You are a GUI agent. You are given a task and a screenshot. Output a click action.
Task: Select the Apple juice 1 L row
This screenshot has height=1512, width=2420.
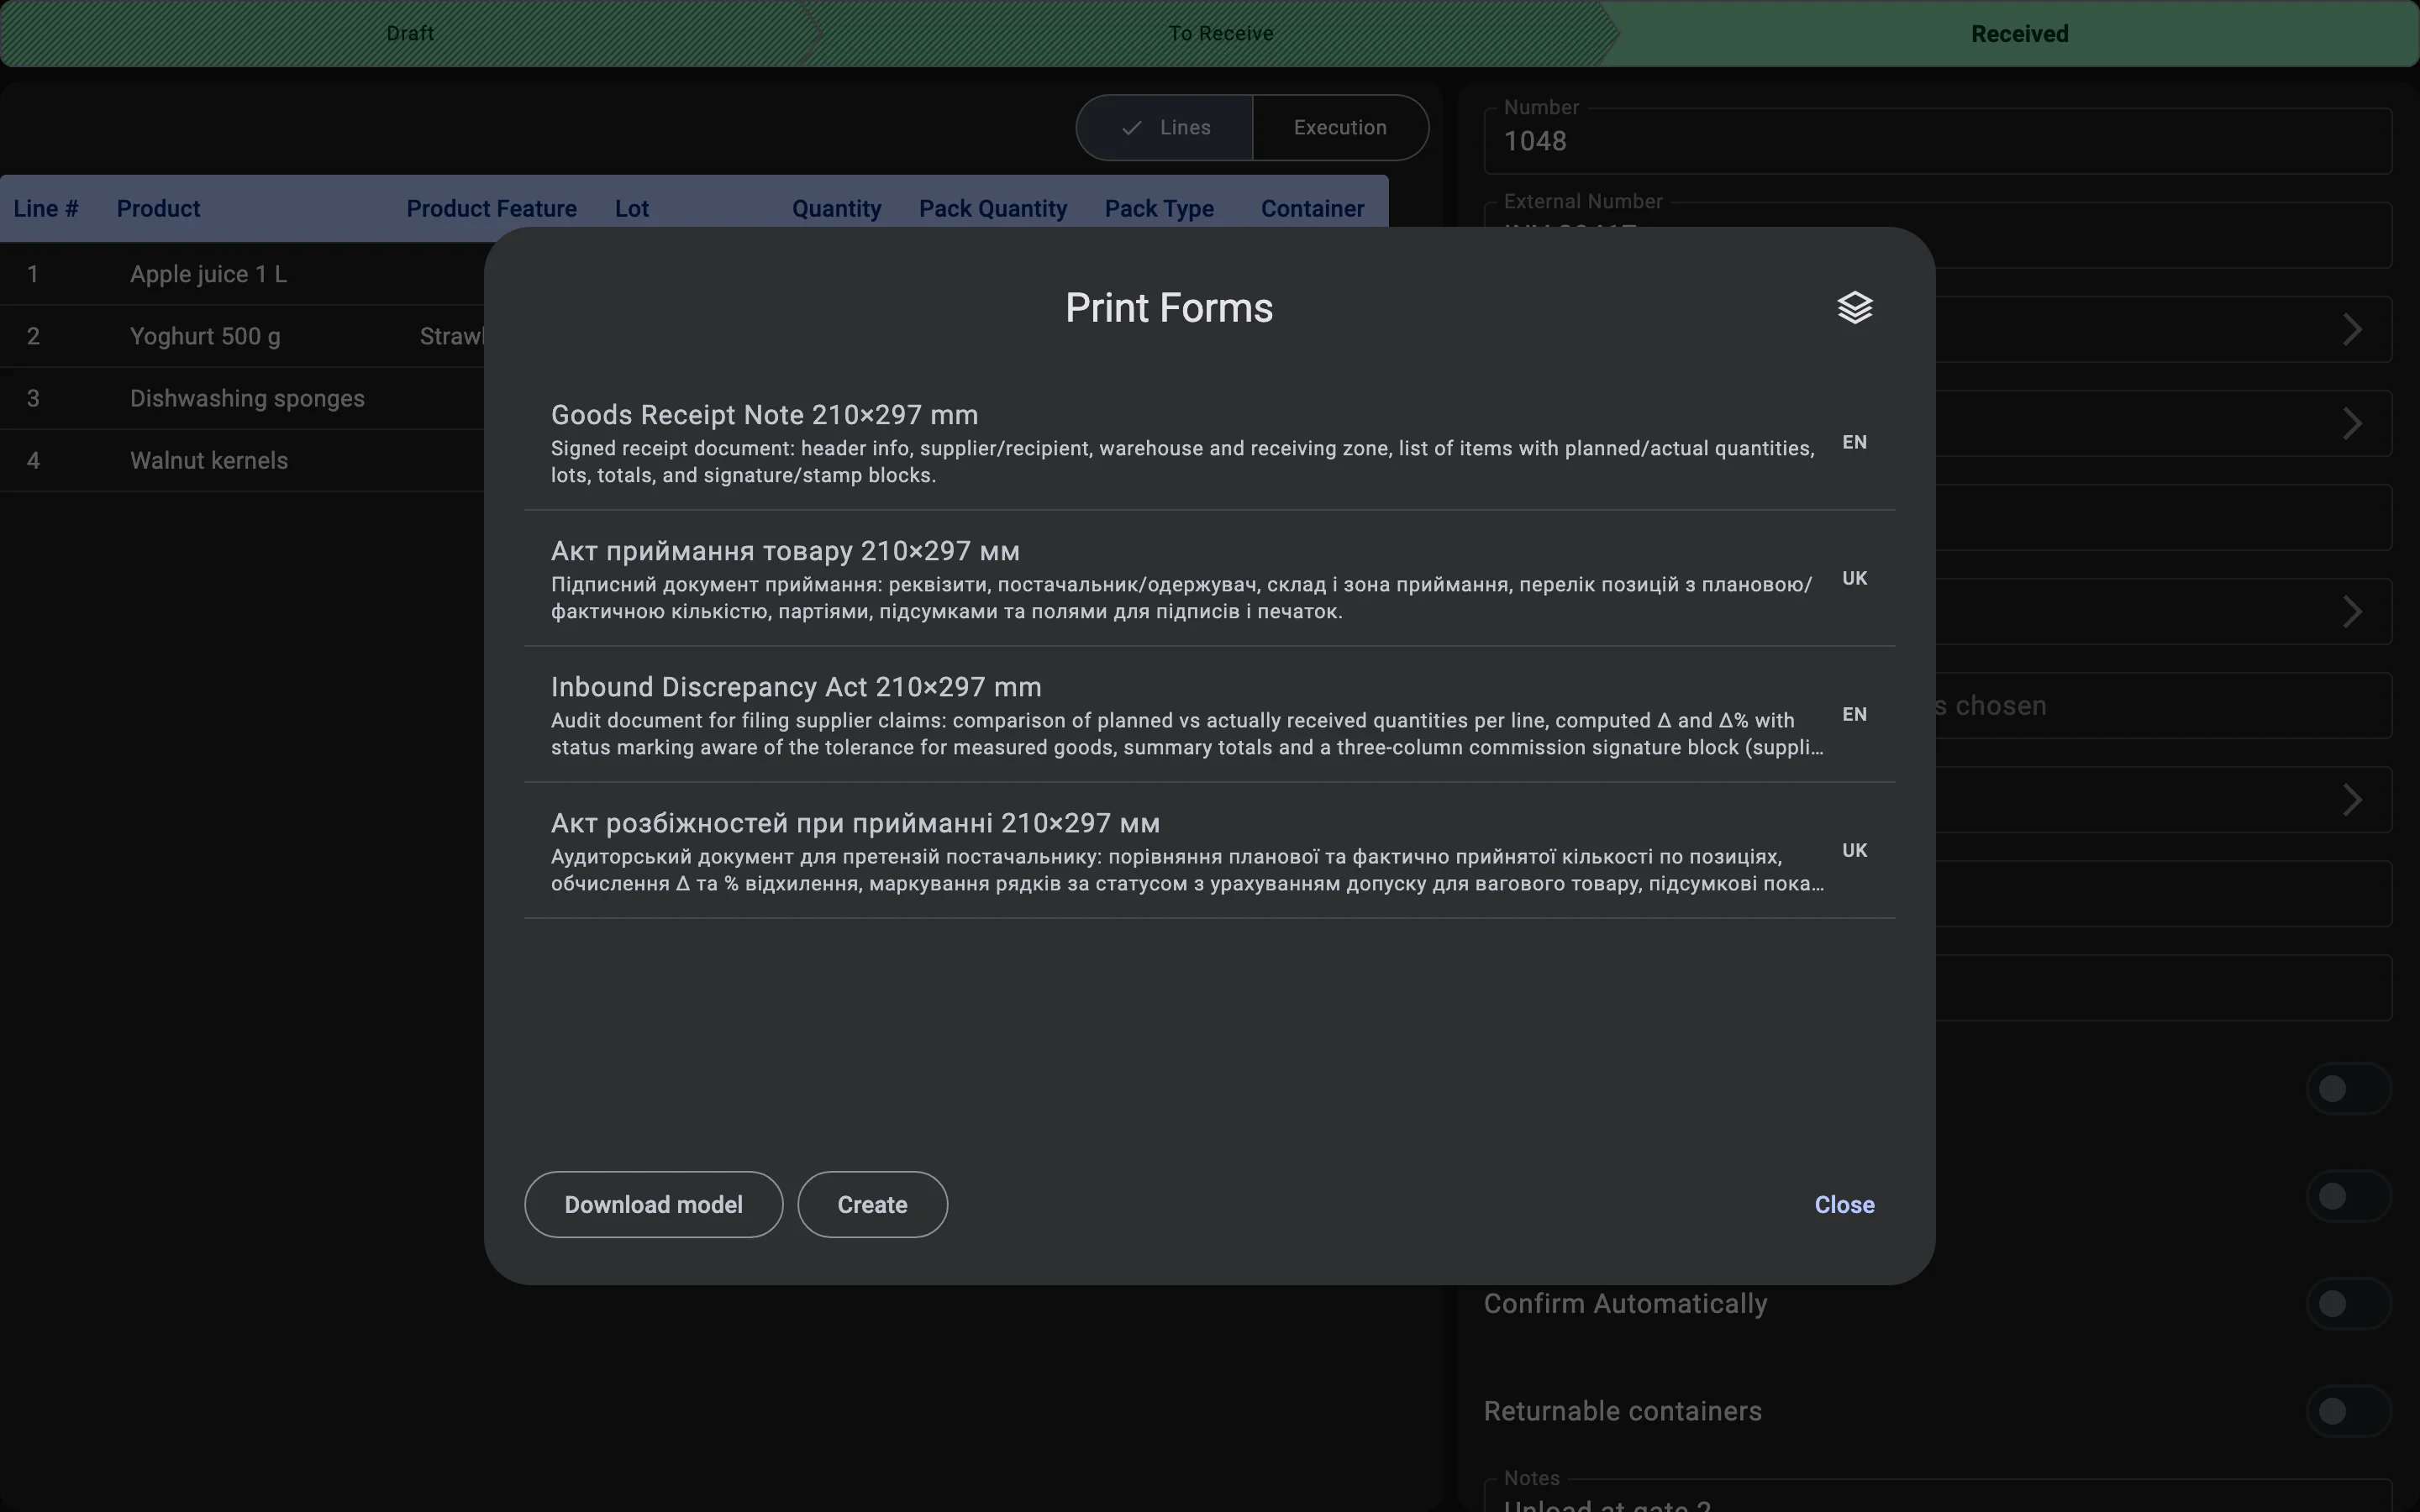tap(242, 274)
